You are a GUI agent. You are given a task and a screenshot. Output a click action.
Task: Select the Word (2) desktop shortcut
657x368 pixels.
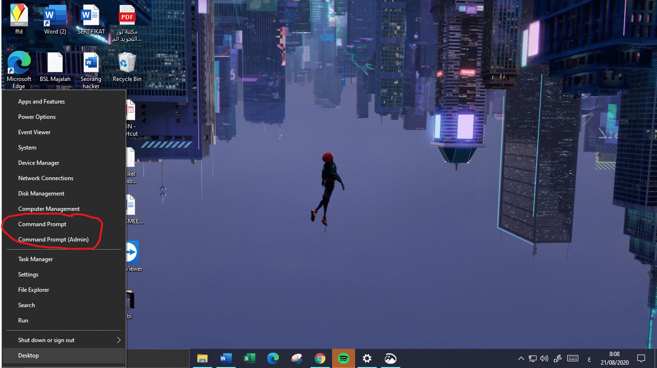coord(55,19)
